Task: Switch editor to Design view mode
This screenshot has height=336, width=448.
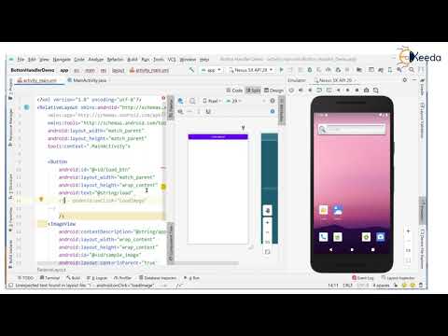Action: 273,91
